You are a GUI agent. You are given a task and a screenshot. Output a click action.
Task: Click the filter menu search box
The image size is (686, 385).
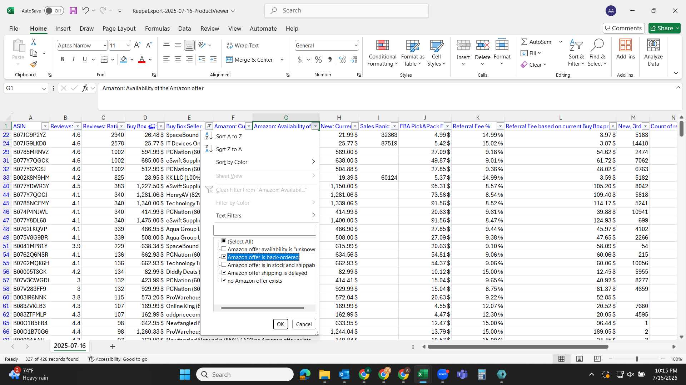click(x=265, y=230)
